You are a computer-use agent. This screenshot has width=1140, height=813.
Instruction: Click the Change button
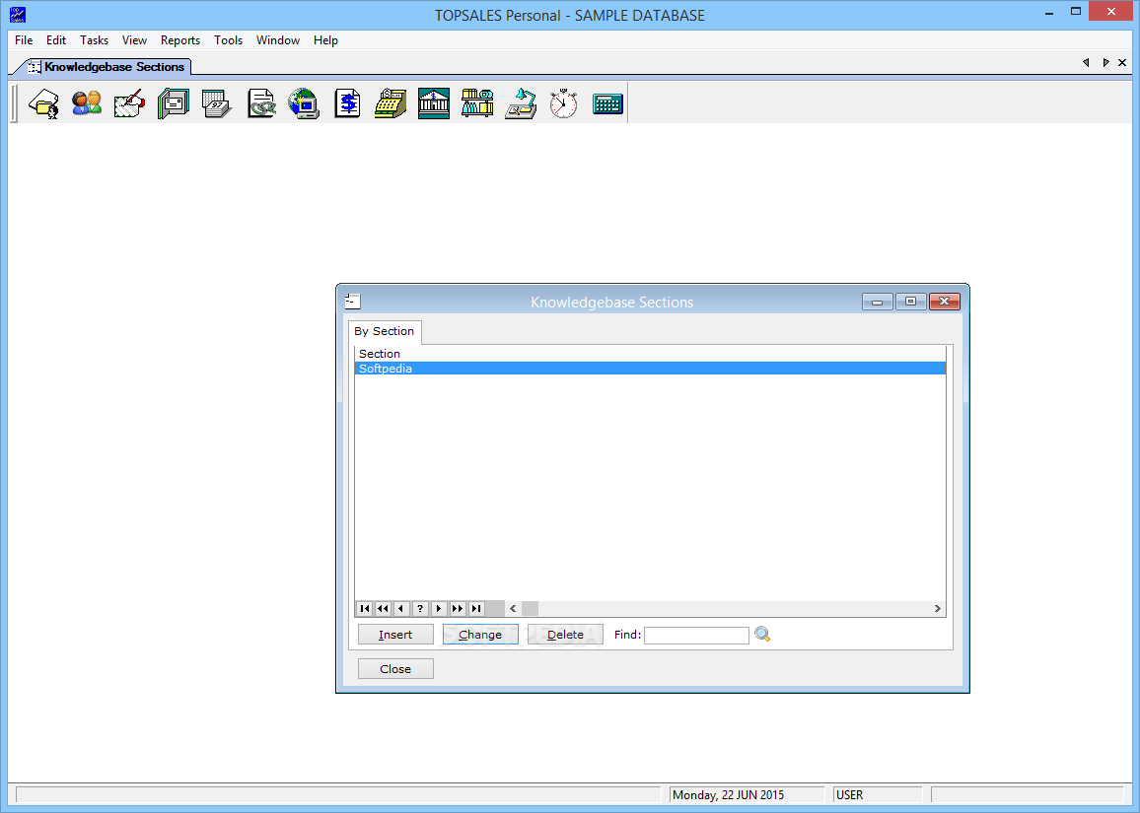coord(480,635)
